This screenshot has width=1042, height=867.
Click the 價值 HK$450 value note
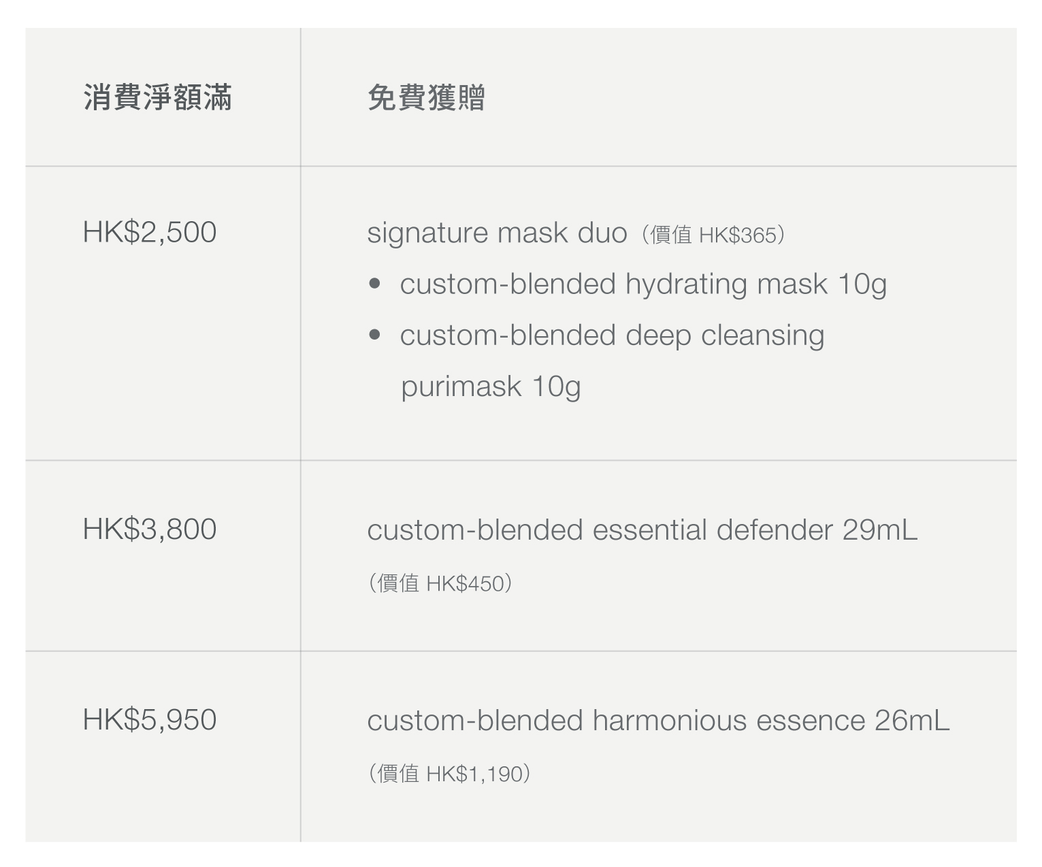point(440,583)
